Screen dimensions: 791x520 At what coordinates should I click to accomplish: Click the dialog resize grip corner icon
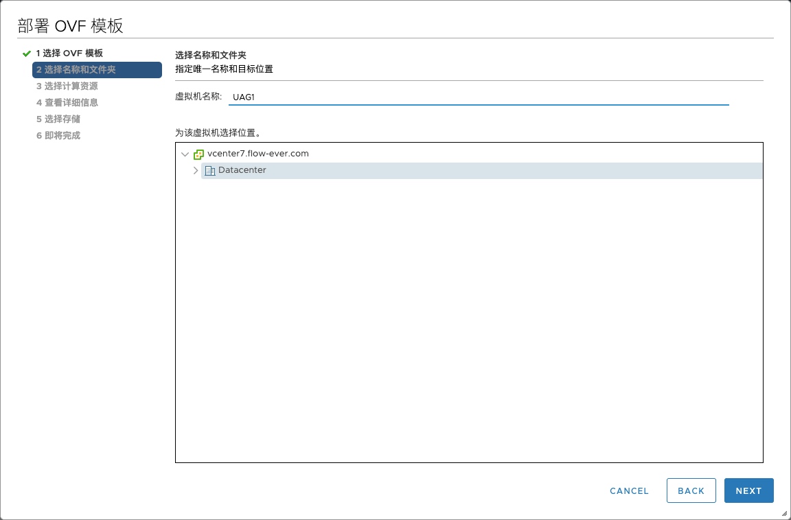point(784,513)
